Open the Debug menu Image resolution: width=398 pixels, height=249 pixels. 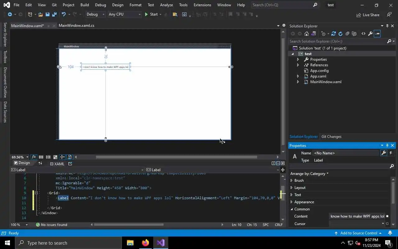click(100, 5)
